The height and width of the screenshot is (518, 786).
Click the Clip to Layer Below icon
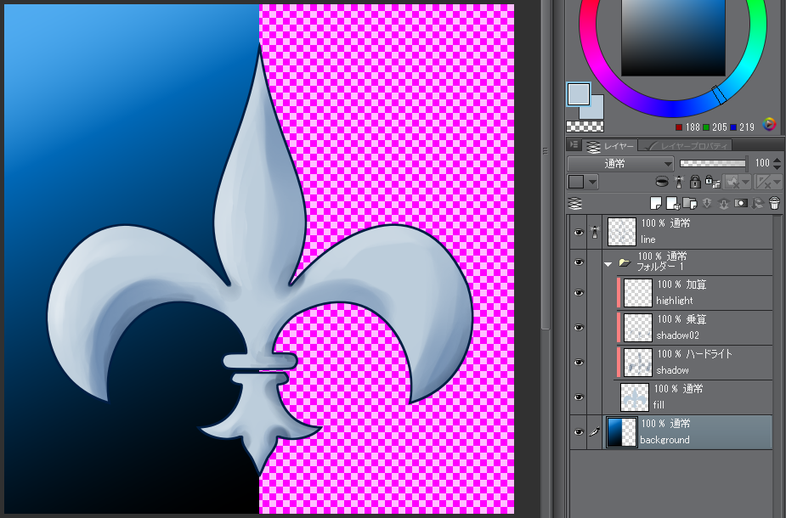tap(662, 182)
